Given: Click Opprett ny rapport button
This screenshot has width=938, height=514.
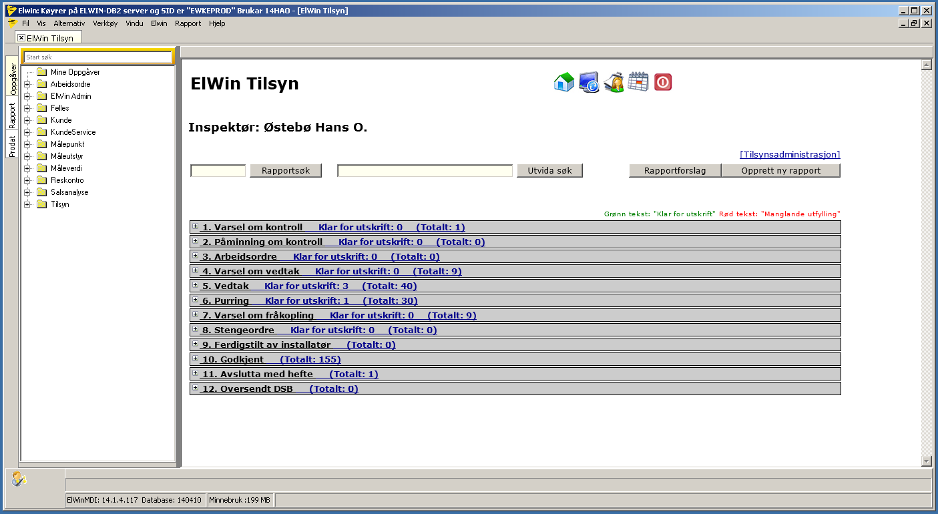Looking at the screenshot, I should 781,171.
